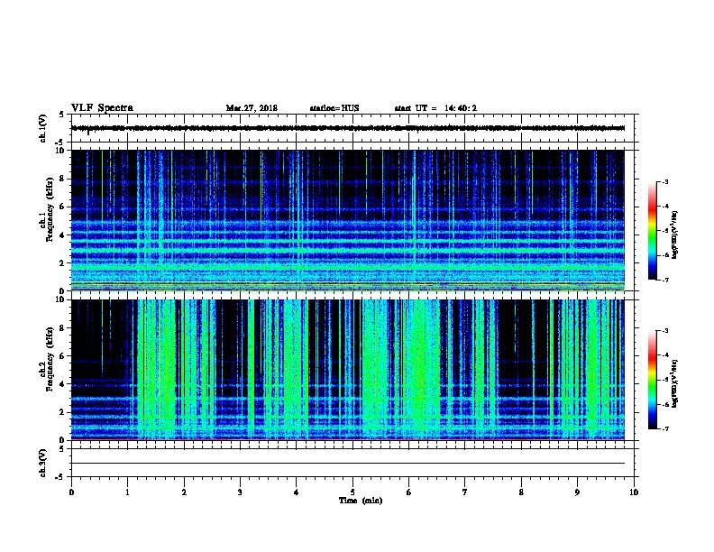The width and height of the screenshot is (714, 552).
Task: Click the "-3" tick on ch.1 colorbar
Action: [x=664, y=181]
